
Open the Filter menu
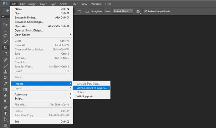tap(74, 4)
